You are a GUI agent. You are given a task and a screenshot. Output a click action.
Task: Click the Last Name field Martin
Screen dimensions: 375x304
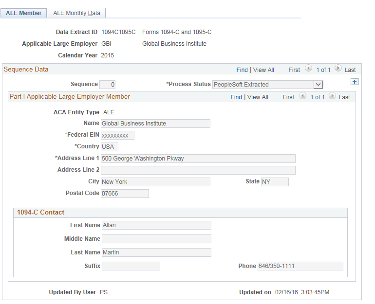coord(156,252)
